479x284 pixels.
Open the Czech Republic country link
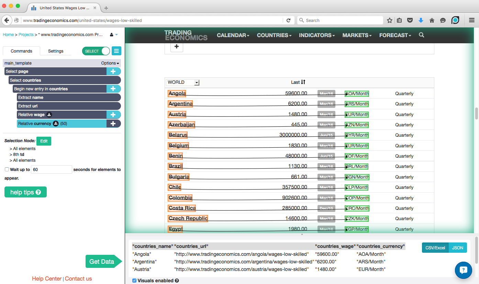188,218
